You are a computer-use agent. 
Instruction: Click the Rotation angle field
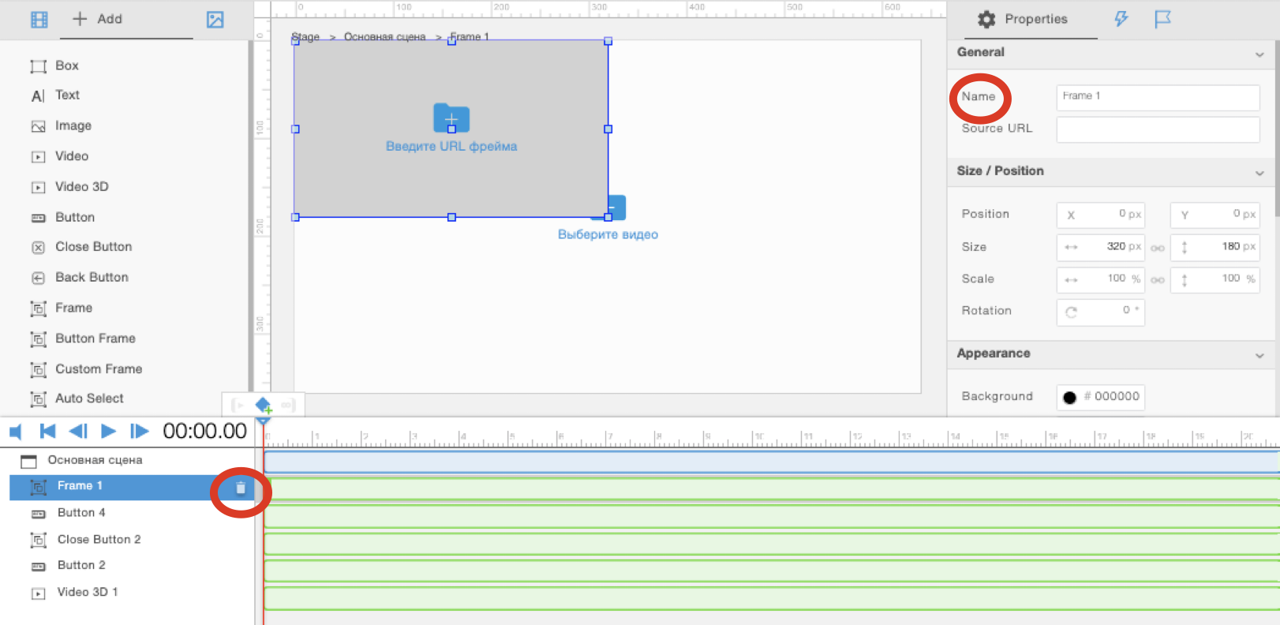point(1100,312)
